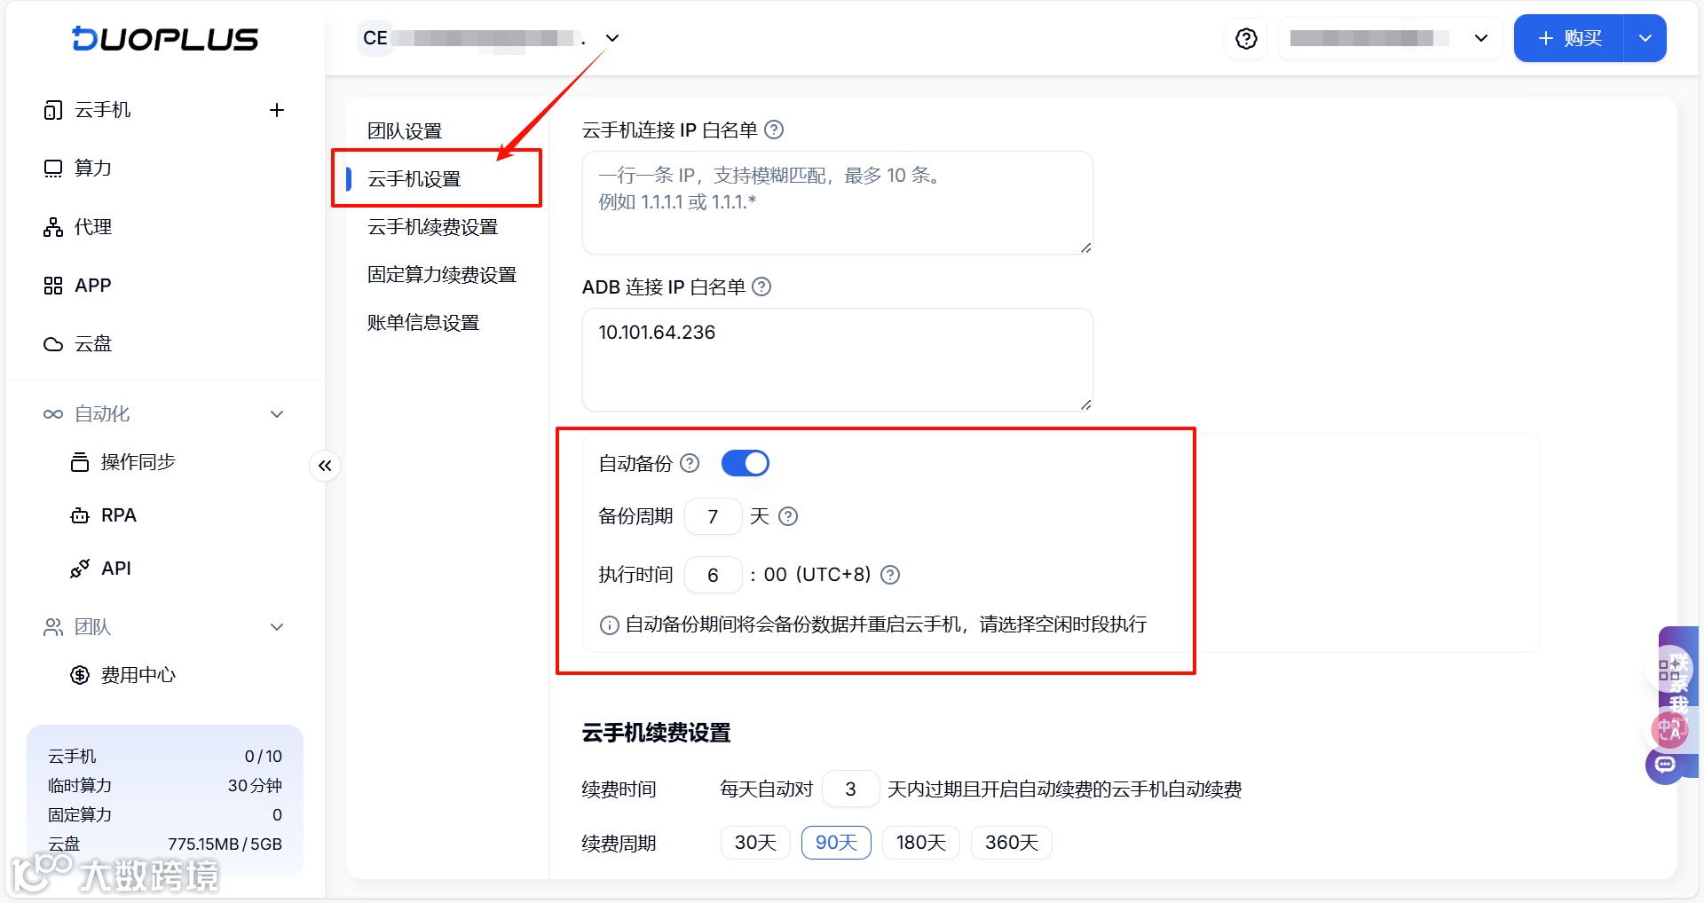Select 云手机续费设置 tab
This screenshot has height=903, width=1704.
[433, 227]
